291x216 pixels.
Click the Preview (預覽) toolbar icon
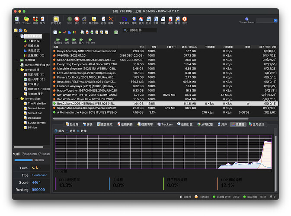point(84,20)
